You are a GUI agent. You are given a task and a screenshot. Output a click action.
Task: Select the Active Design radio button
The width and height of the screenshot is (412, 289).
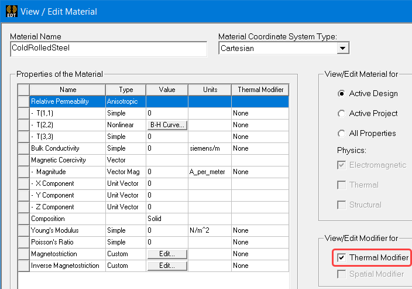coord(341,94)
